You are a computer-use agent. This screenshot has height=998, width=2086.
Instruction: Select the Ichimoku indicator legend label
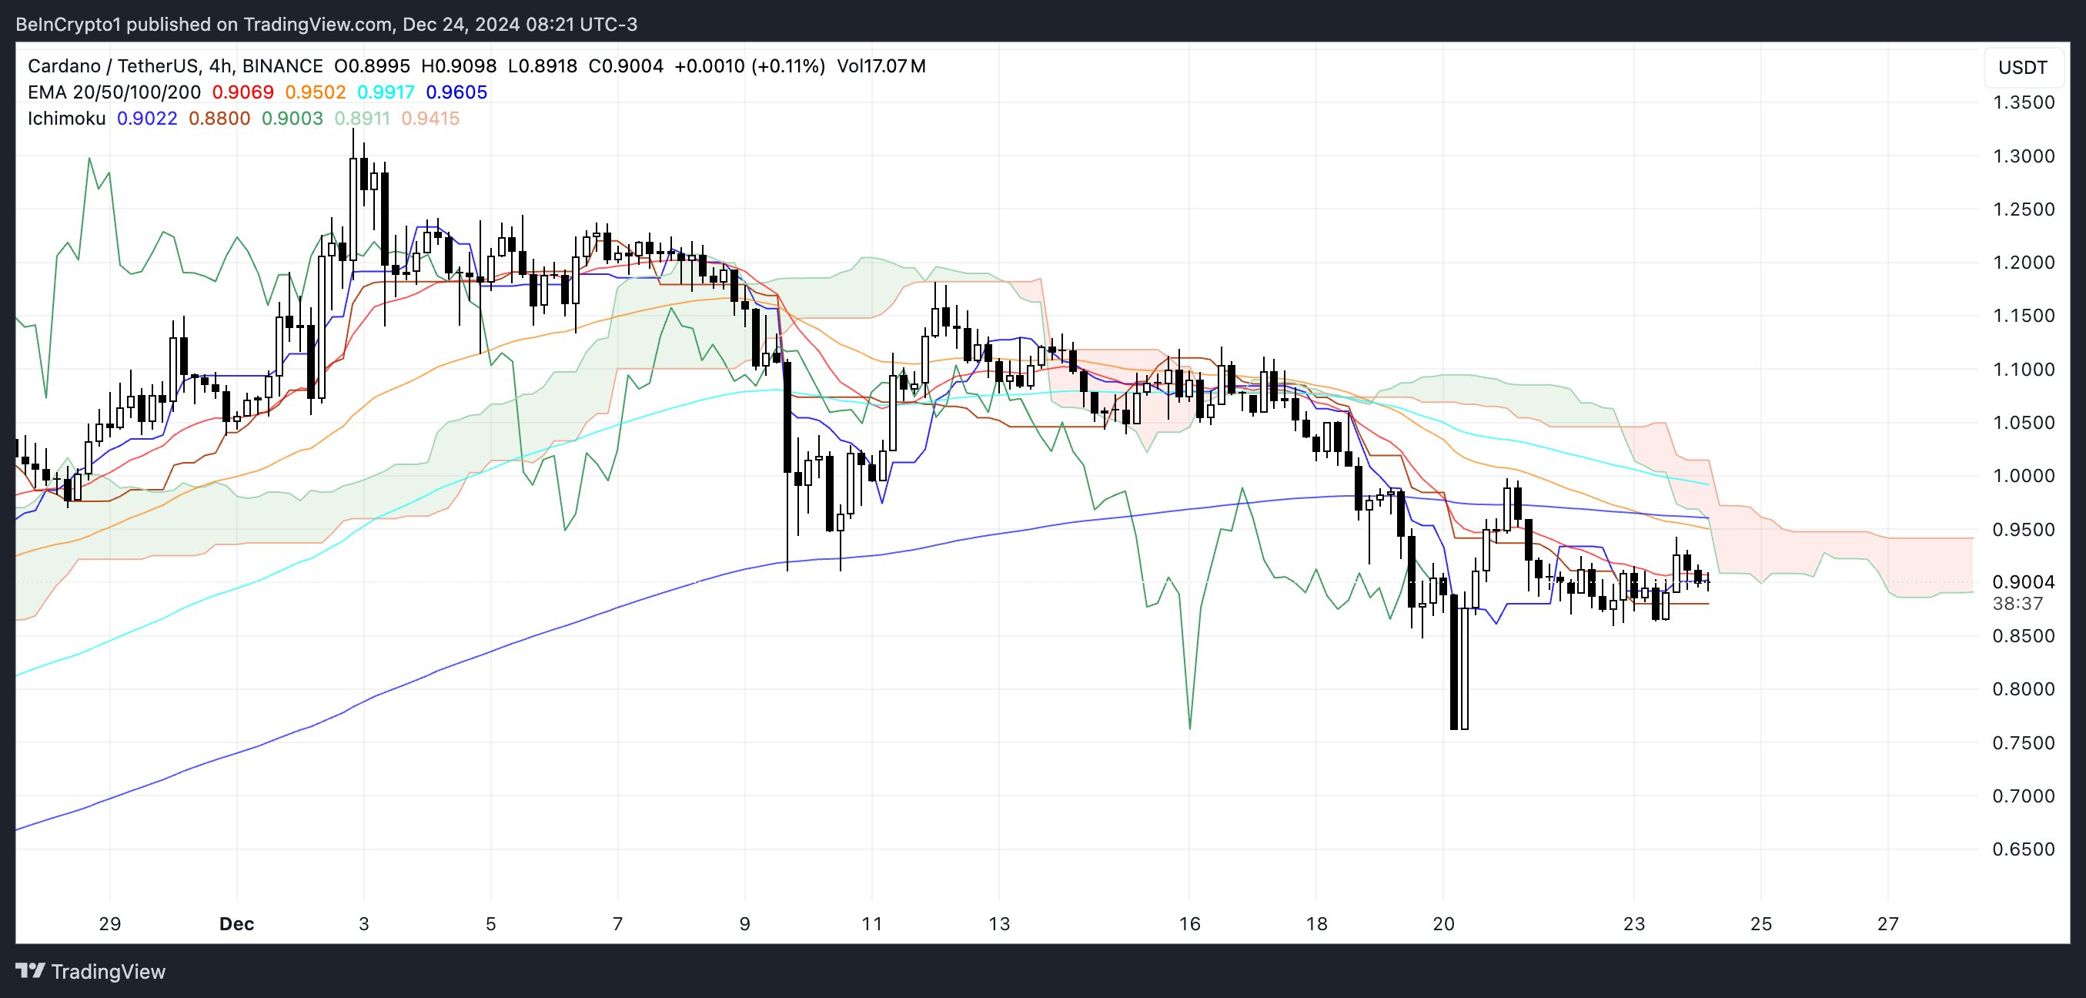pos(66,119)
